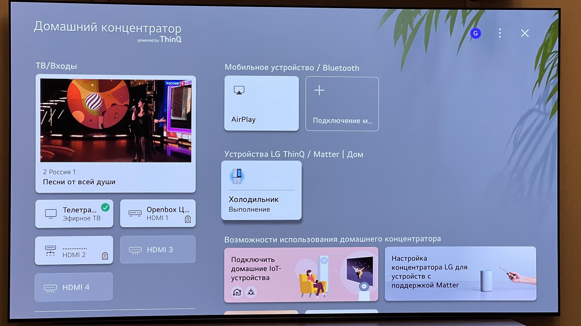This screenshot has width=581, height=326.
Task: Select the green checkmark on Эфирное ТВ tile
Action: pyautogui.click(x=105, y=207)
